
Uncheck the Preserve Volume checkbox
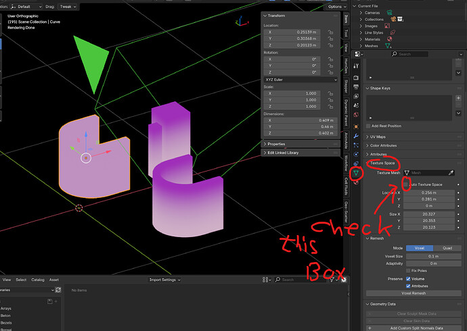(x=408, y=279)
